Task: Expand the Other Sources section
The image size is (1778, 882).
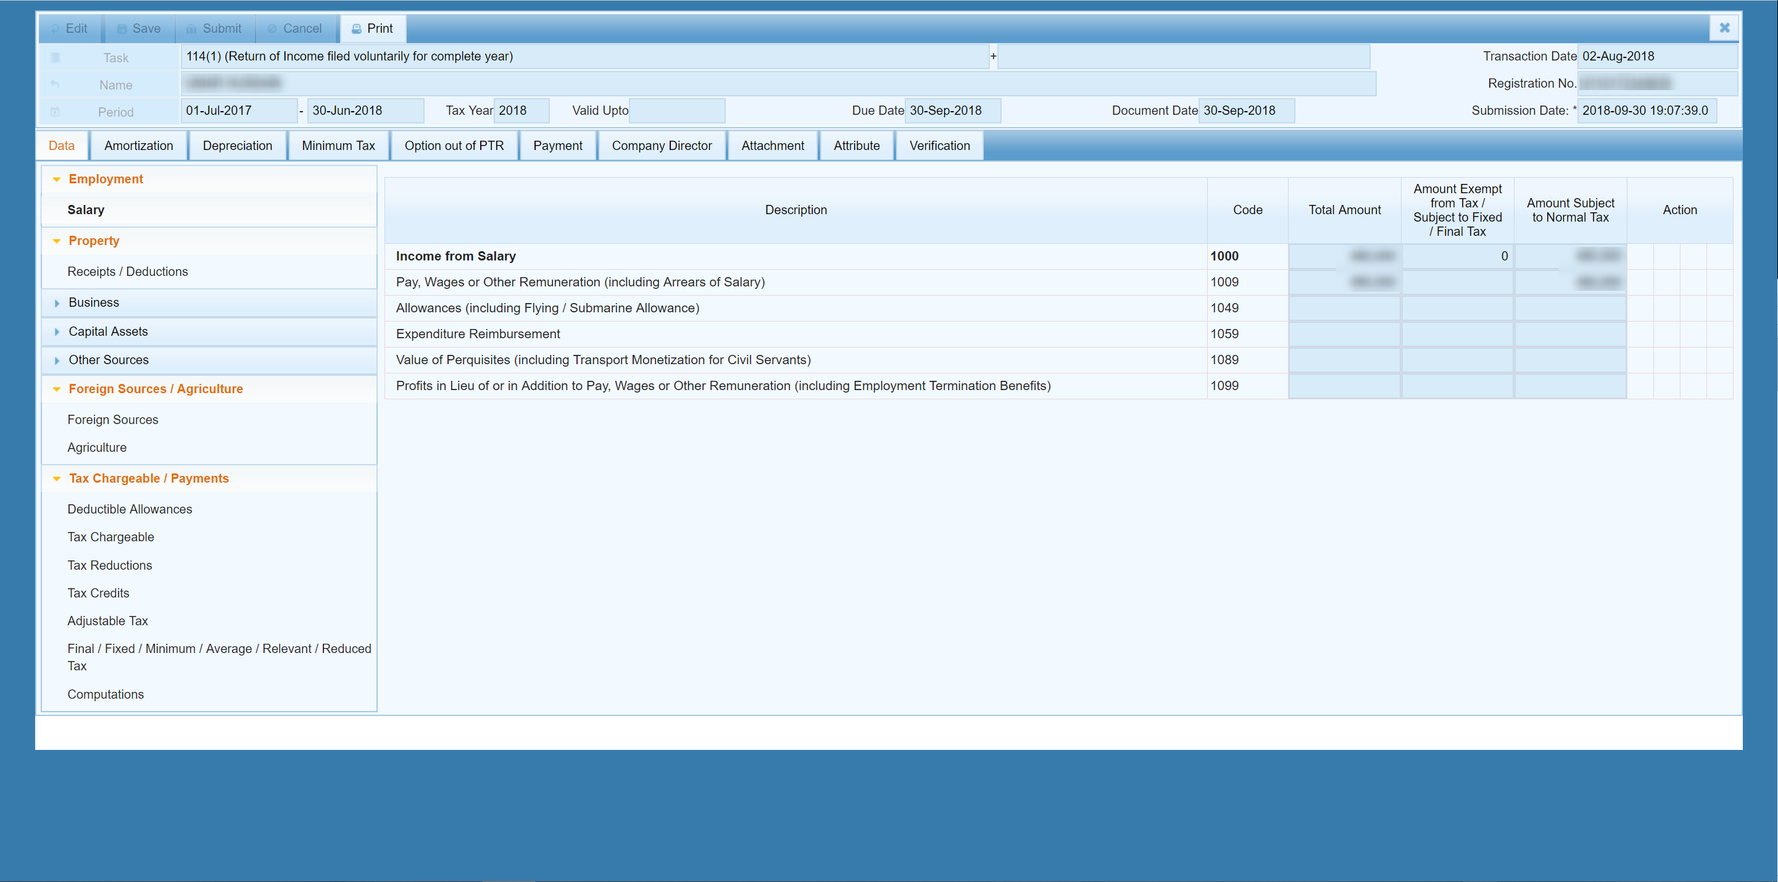Action: [209, 360]
